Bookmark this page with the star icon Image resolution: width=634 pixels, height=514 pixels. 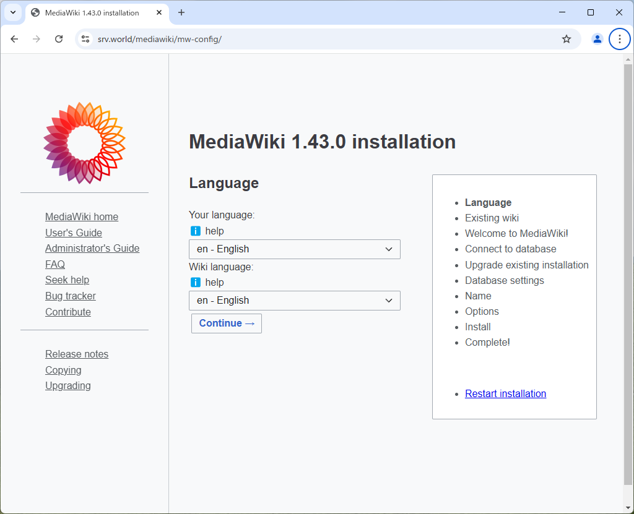coord(567,39)
